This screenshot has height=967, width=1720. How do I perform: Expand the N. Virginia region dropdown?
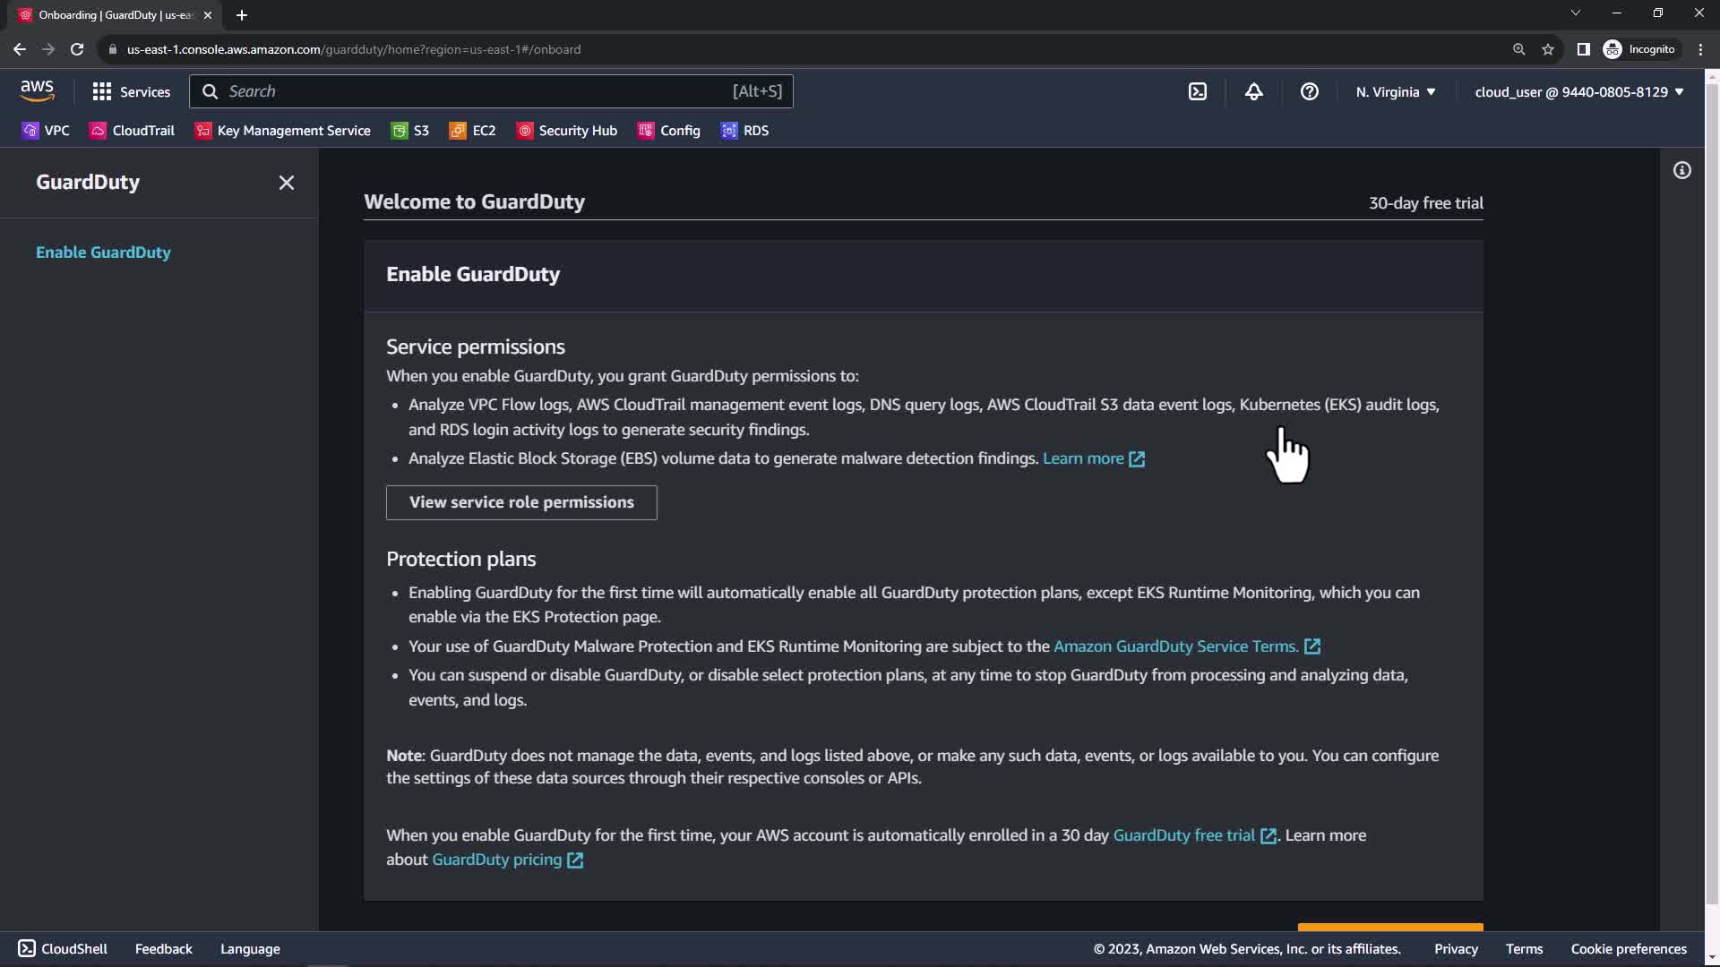pyautogui.click(x=1395, y=91)
